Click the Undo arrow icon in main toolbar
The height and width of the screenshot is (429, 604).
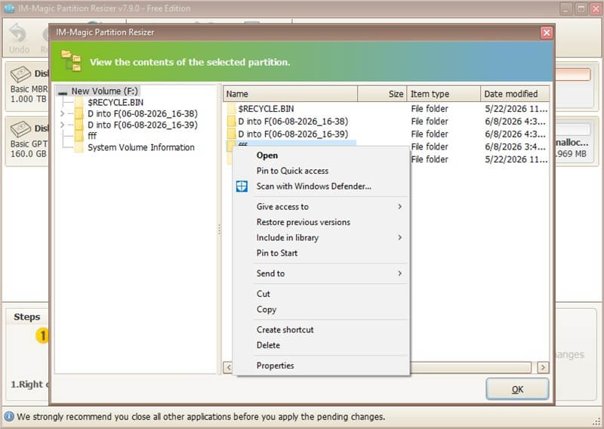pyautogui.click(x=17, y=32)
